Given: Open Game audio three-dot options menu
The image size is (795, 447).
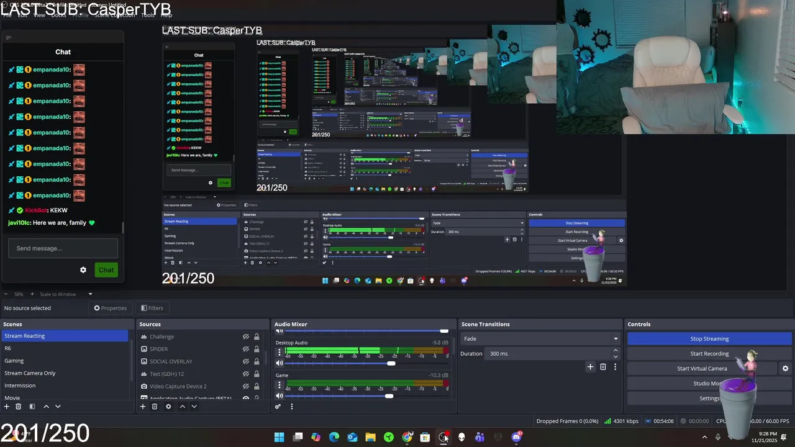Looking at the screenshot, I should pos(279,385).
